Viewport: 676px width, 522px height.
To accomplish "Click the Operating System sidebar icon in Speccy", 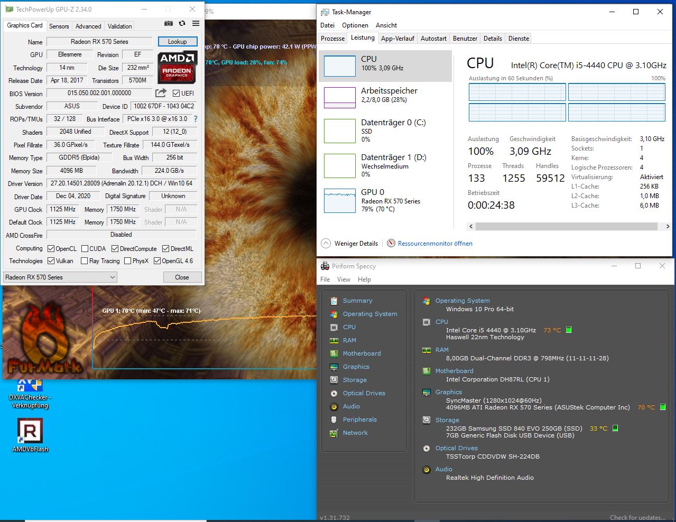I will pyautogui.click(x=334, y=314).
